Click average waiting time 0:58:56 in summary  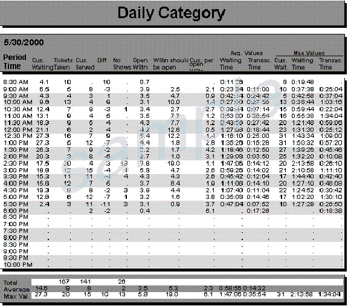tap(230, 288)
